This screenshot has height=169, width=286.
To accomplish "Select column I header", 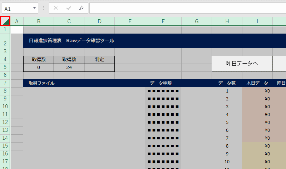I will pos(257,21).
